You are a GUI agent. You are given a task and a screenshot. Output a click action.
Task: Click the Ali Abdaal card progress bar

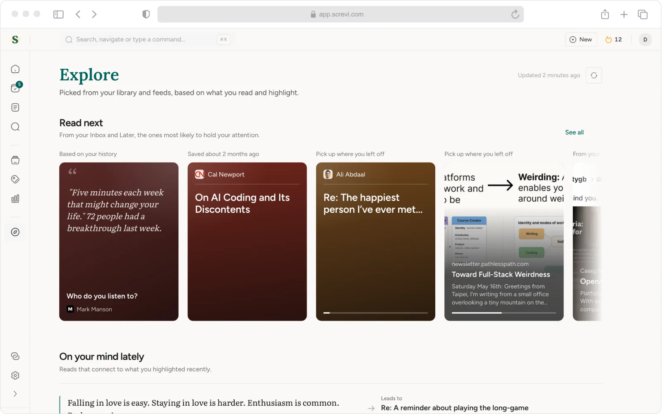click(376, 313)
